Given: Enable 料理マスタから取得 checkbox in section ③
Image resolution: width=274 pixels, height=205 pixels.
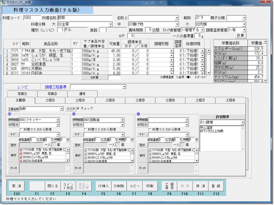Looking at the screenshot, I should click(x=150, y=130).
